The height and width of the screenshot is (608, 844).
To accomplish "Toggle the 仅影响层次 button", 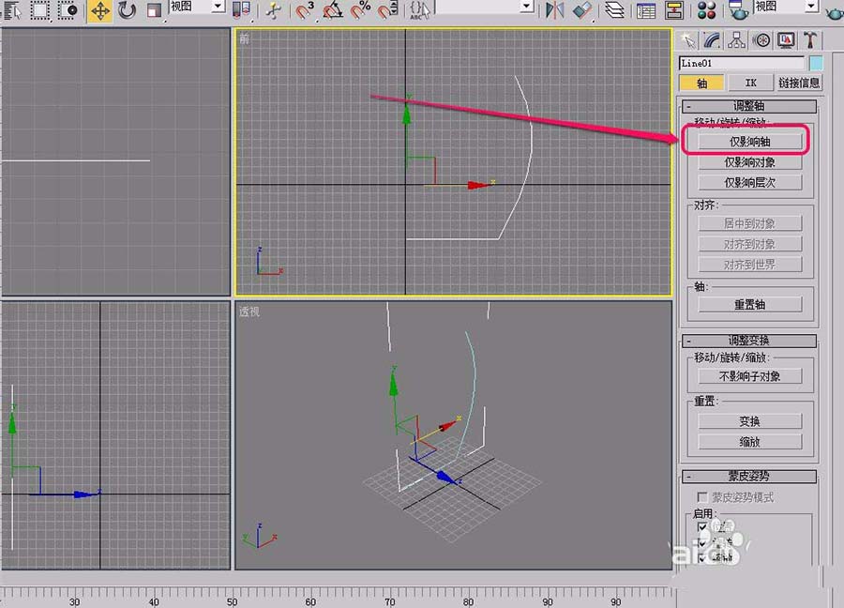I will click(x=750, y=183).
